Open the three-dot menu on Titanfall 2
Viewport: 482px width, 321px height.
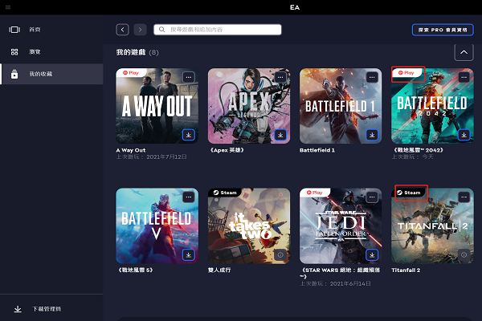pyautogui.click(x=463, y=197)
